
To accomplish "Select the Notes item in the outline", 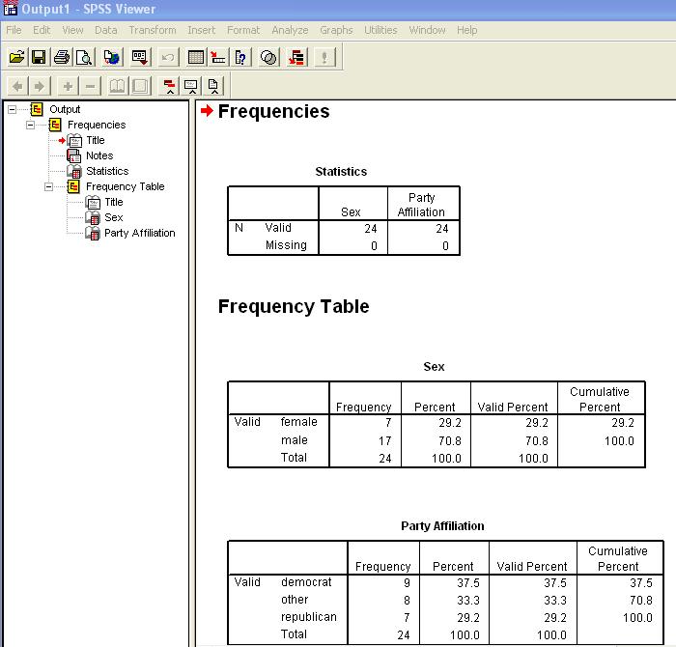I will (x=99, y=156).
